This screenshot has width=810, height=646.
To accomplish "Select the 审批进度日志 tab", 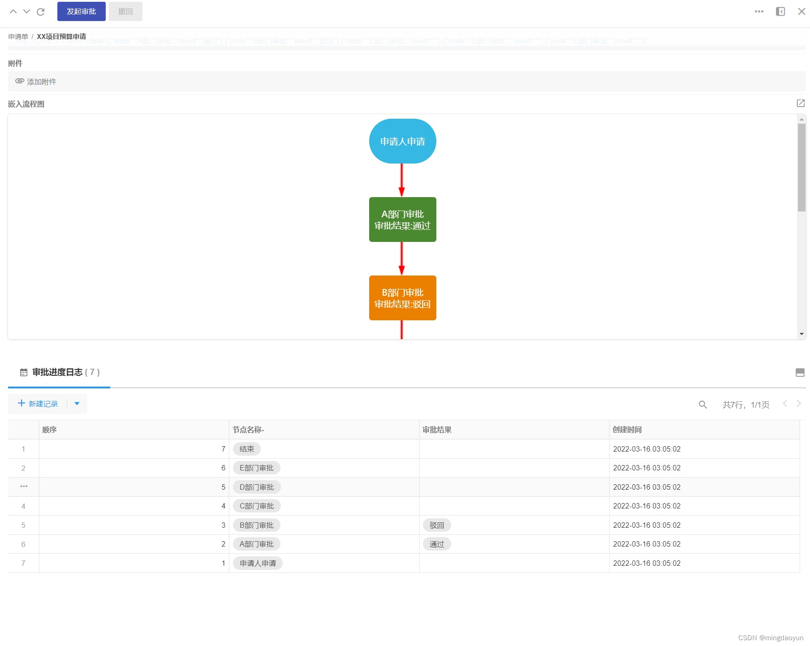I will [x=60, y=372].
